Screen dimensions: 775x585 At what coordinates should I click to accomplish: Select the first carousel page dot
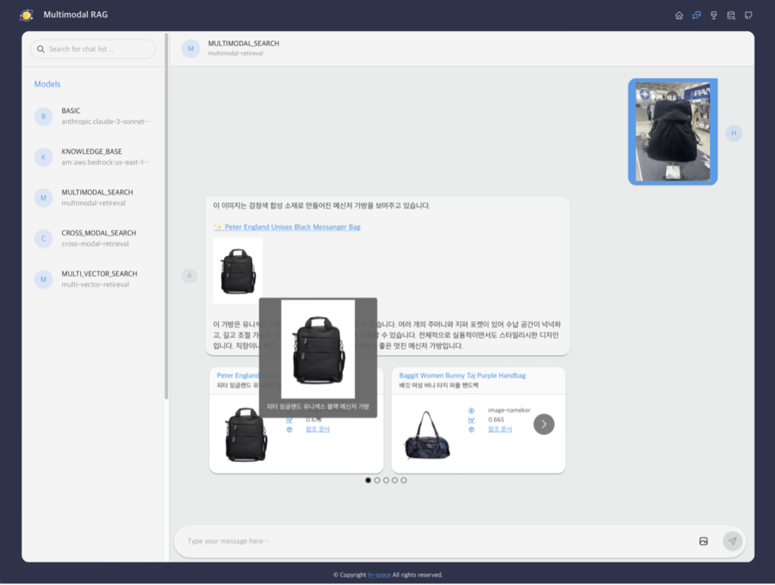(x=368, y=480)
